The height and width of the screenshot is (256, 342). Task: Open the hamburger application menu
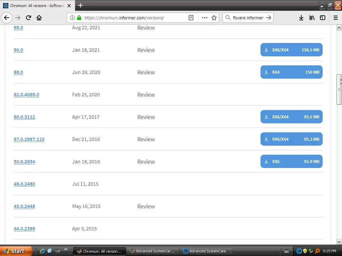click(336, 18)
